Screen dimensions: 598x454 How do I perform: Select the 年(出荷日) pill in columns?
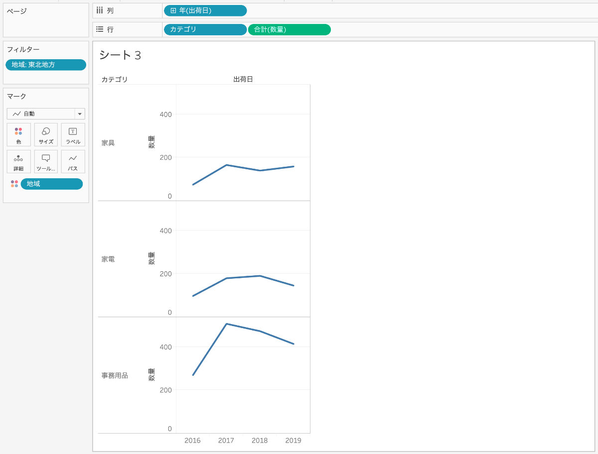click(x=205, y=10)
